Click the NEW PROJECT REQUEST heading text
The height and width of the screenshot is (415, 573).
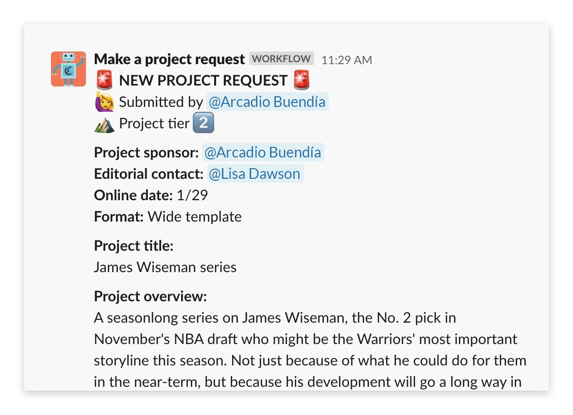pos(203,81)
